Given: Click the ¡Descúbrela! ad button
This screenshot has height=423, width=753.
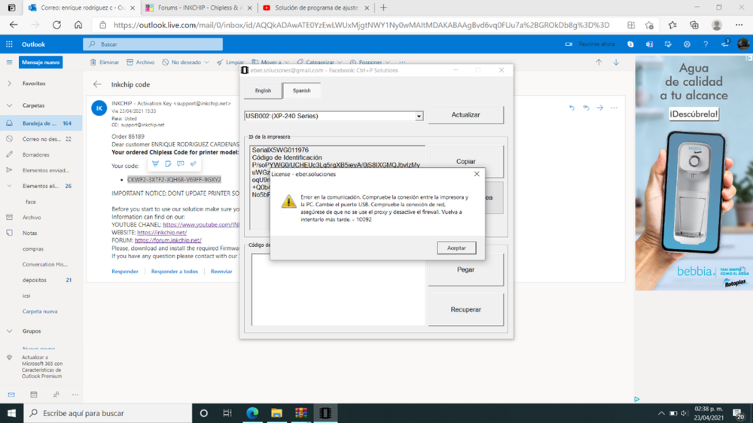Looking at the screenshot, I should (694, 114).
